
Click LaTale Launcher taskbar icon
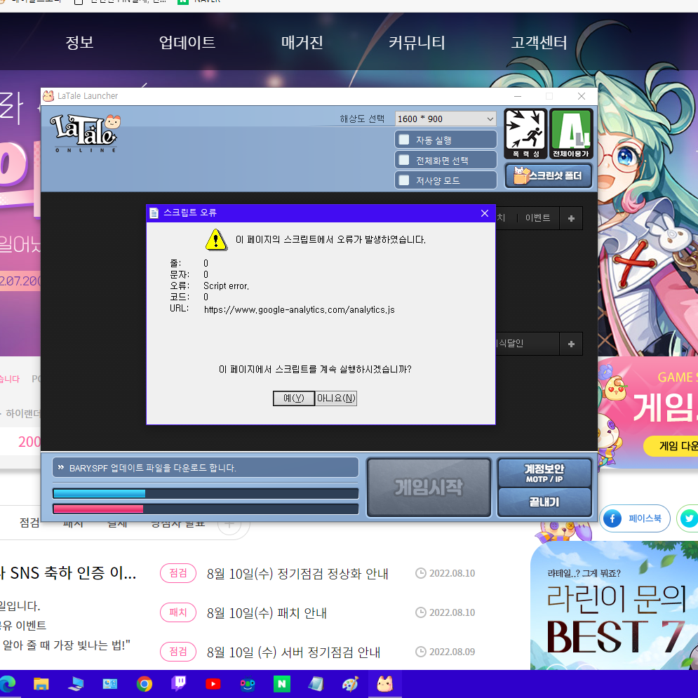(x=385, y=683)
